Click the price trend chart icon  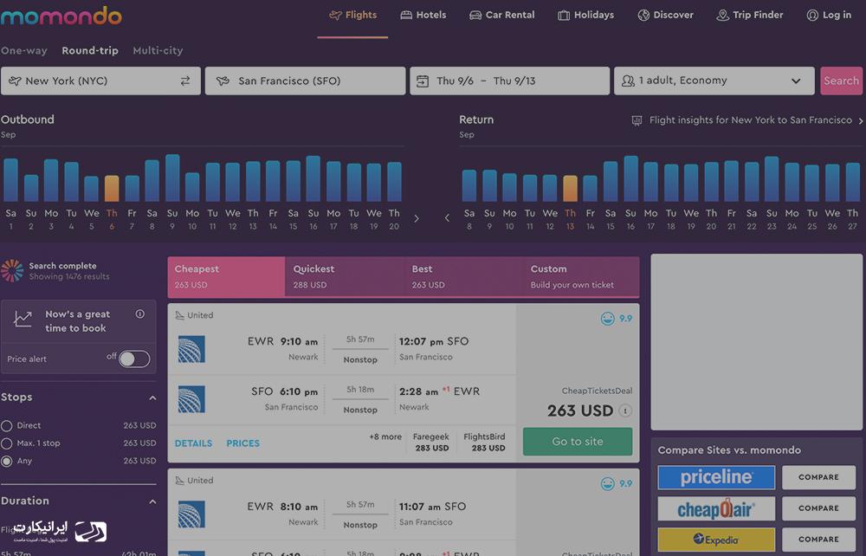pos(23,319)
